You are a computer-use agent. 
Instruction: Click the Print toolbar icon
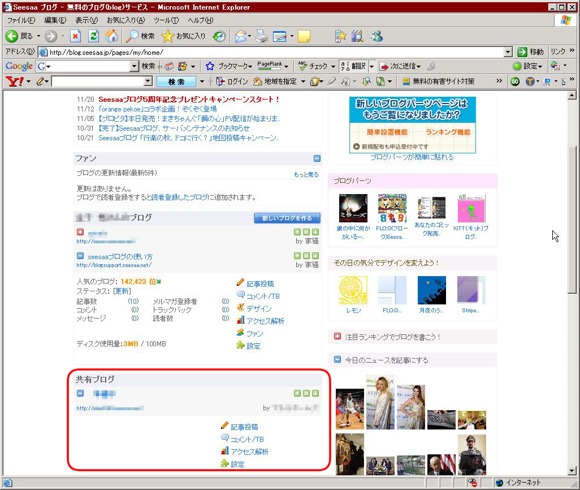[261, 36]
